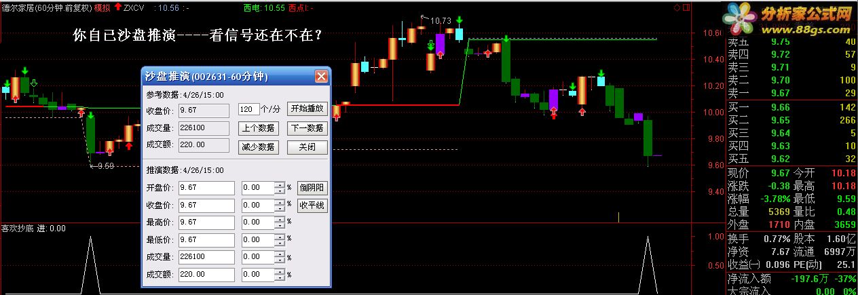Screen dimensions: 858x295
Task: Decrease the 开盘价 percent with its down arrow
Action: (x=279, y=191)
